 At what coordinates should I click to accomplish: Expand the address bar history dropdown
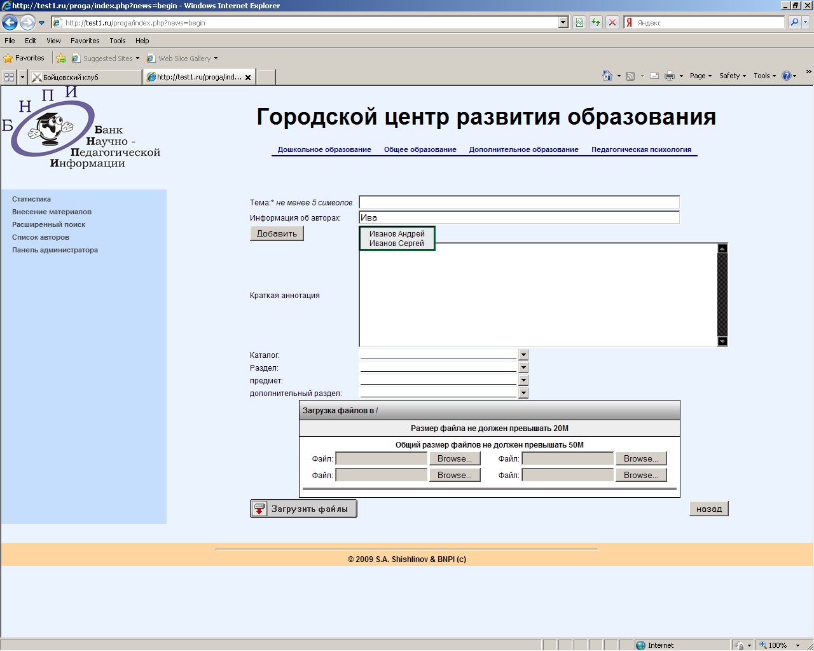click(x=563, y=23)
